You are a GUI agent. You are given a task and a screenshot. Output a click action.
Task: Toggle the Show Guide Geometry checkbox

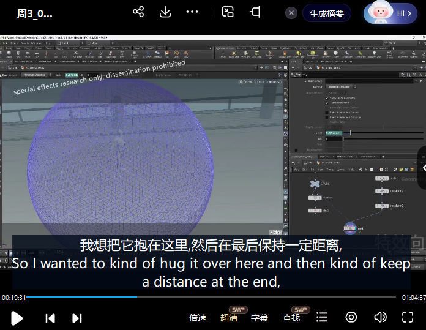(327, 97)
